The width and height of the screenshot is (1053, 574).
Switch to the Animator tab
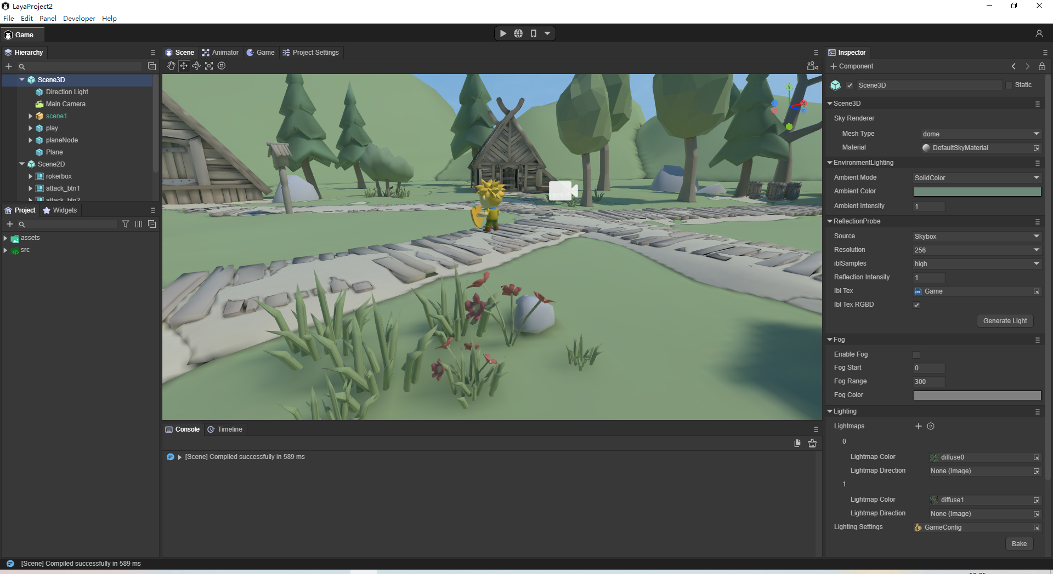[220, 53]
